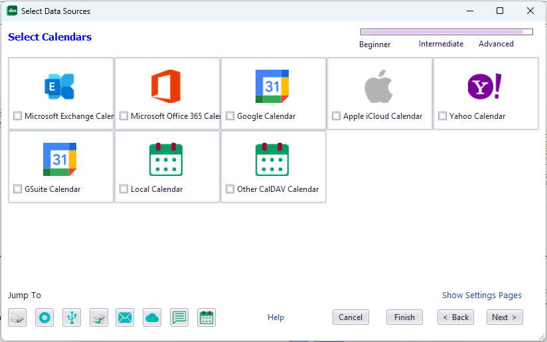The width and height of the screenshot is (547, 342).
Task: Click the Finish button
Action: click(404, 317)
